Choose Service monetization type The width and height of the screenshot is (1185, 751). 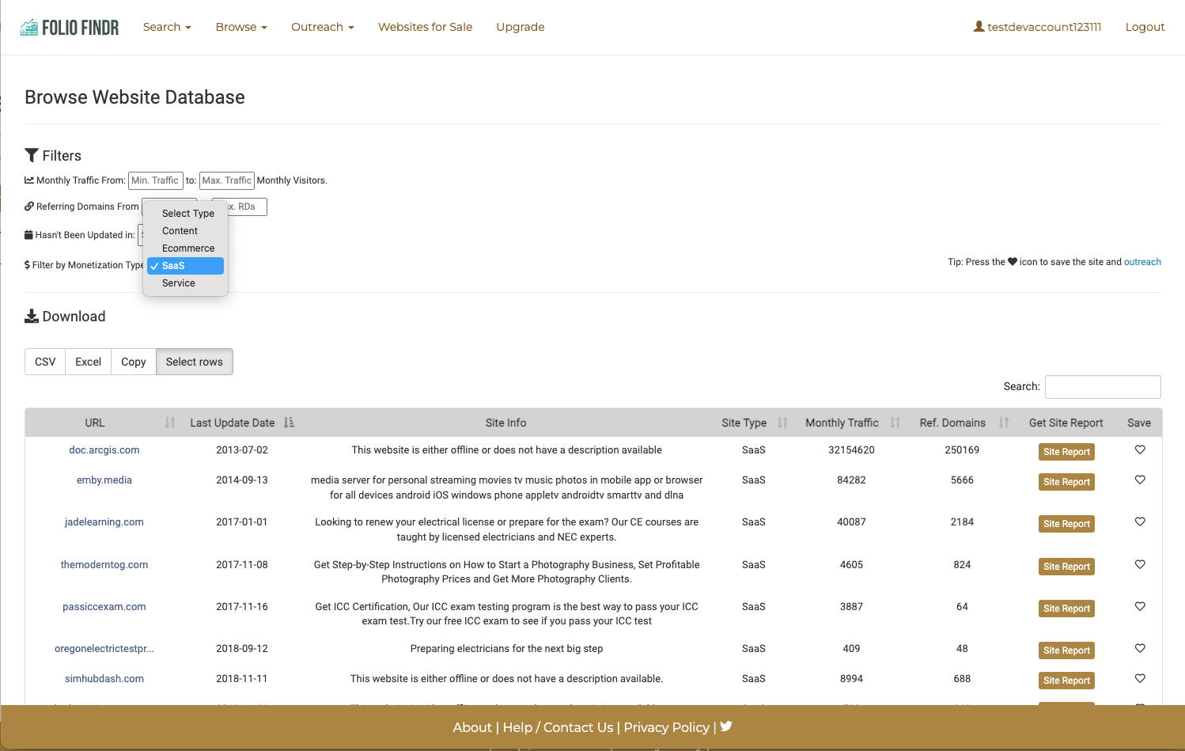coord(186,283)
